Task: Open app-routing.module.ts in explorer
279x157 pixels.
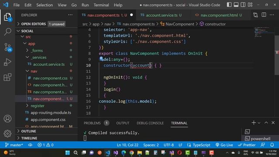Action: pyautogui.click(x=47, y=113)
